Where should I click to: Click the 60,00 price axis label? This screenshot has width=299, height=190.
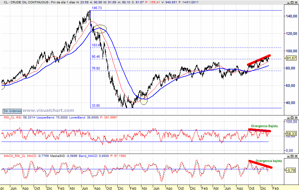pyautogui.click(x=290, y=86)
